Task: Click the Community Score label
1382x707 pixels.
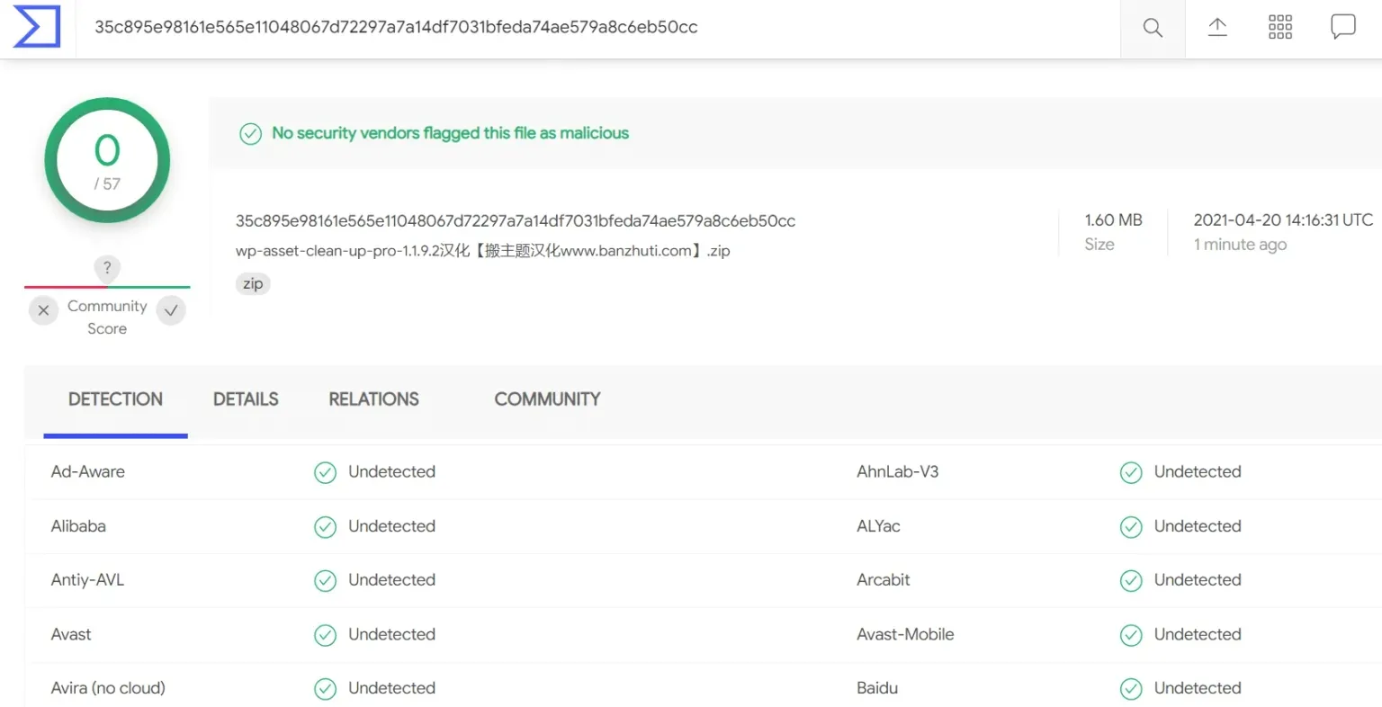Action: tap(107, 318)
